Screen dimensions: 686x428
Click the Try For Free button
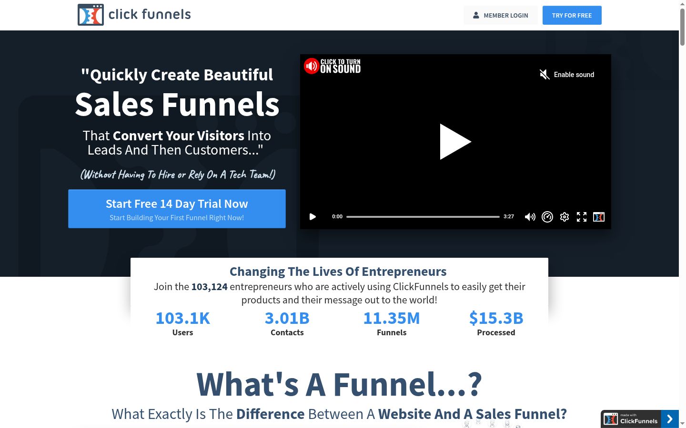point(572,15)
